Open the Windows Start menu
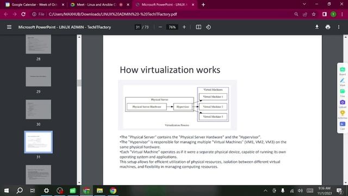Viewport: 348px width, 196px height. pos(7,191)
